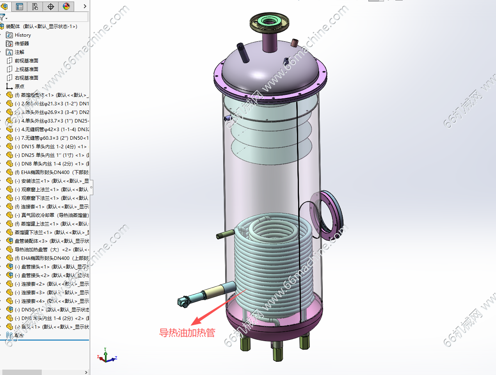The height and width of the screenshot is (375, 496).
Task: Click the 配合 mates paperclip icon
Action: point(10,335)
